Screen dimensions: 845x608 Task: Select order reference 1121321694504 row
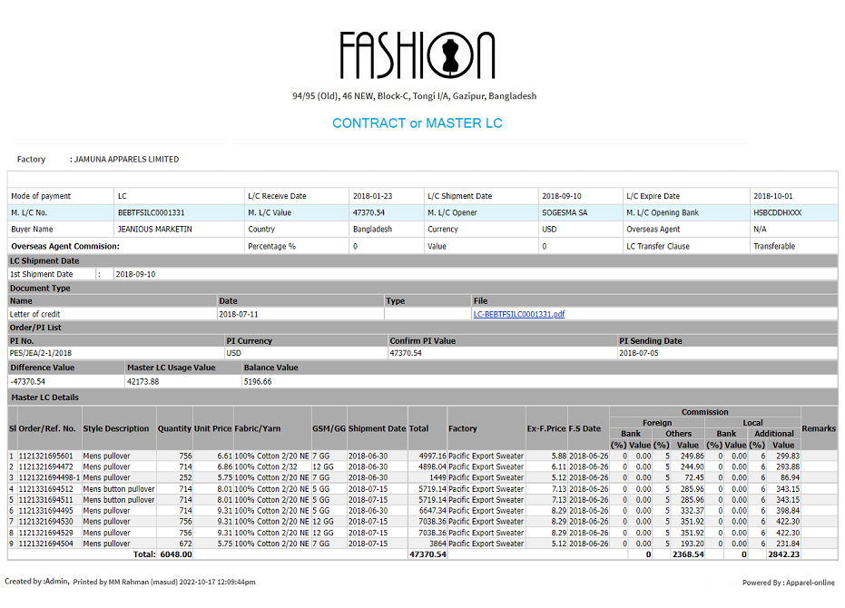(45, 544)
